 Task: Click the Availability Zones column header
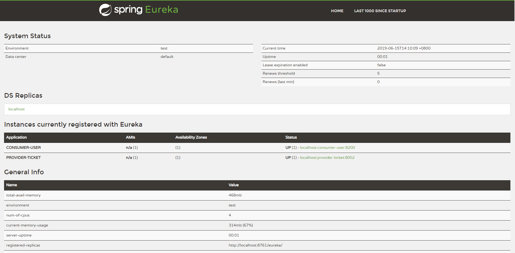pyautogui.click(x=191, y=137)
